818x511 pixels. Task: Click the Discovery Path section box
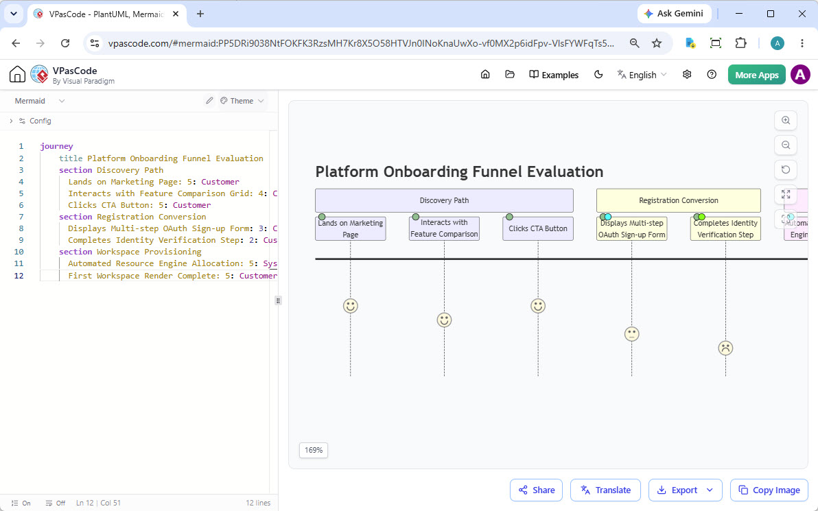click(x=444, y=200)
